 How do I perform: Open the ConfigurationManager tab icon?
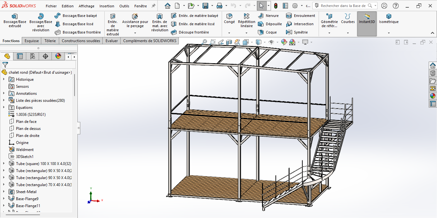tap(33, 56)
